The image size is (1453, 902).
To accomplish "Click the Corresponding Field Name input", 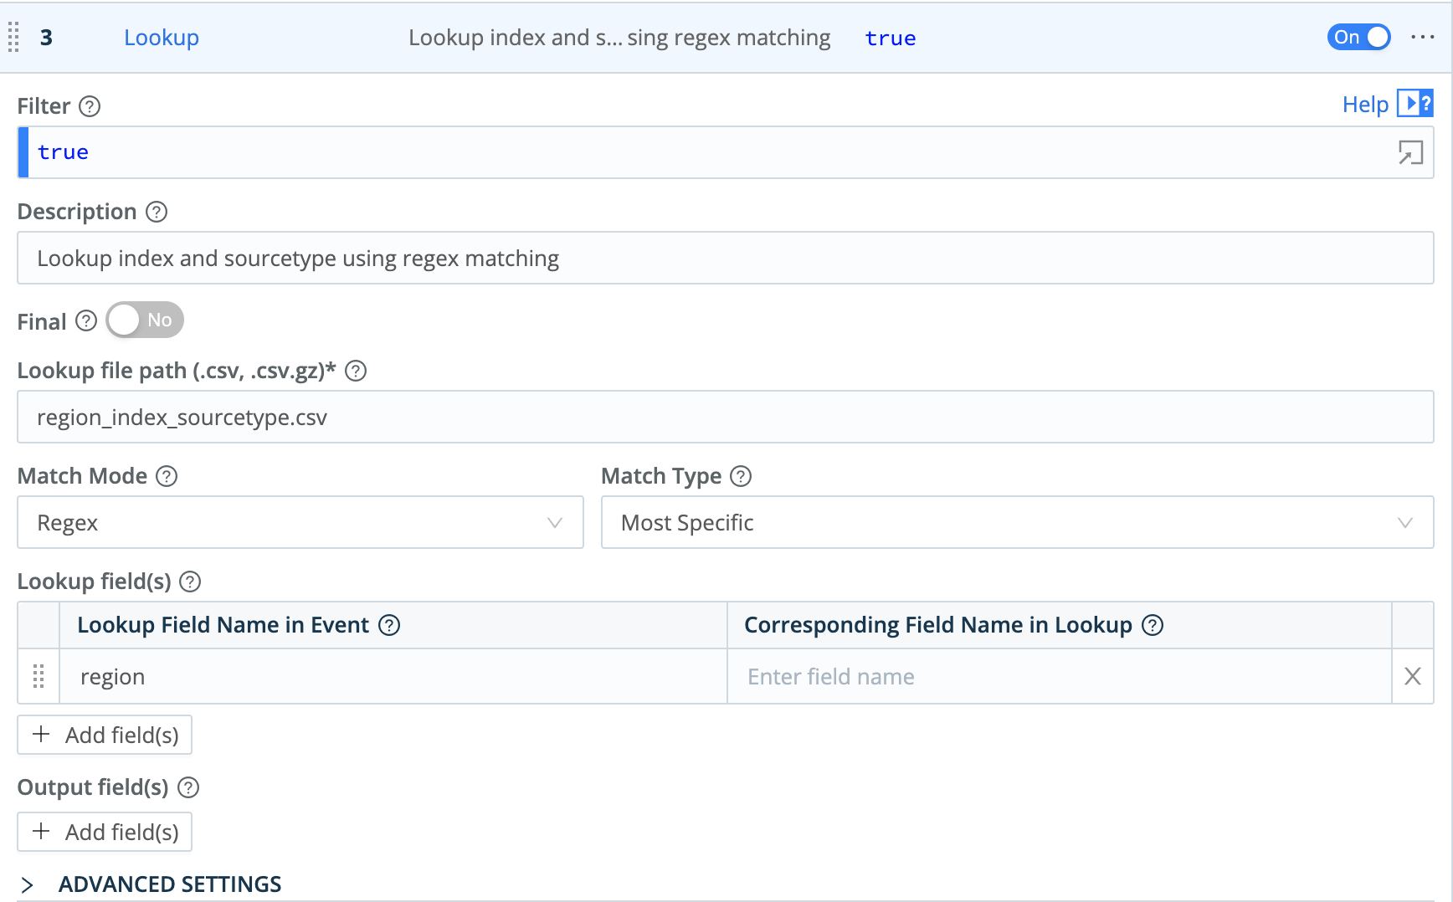I will [1058, 676].
